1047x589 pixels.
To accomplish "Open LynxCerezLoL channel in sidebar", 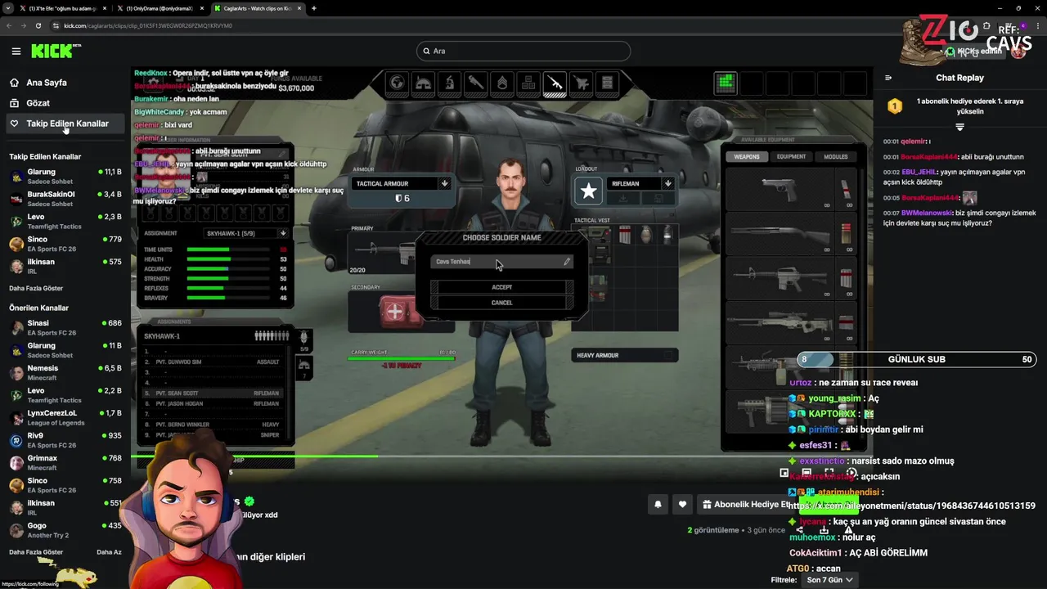I will (x=64, y=418).
